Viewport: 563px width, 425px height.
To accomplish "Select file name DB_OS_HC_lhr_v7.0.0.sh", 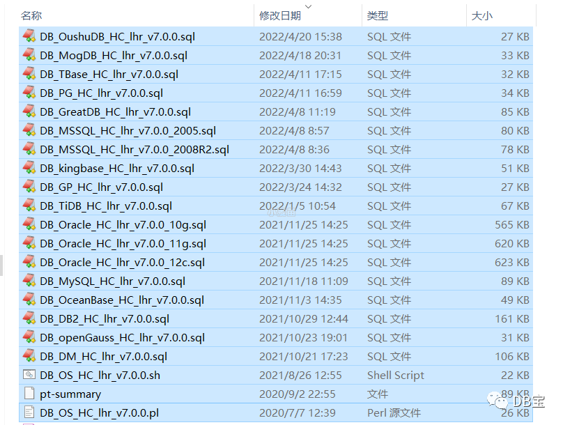I will coord(100,375).
